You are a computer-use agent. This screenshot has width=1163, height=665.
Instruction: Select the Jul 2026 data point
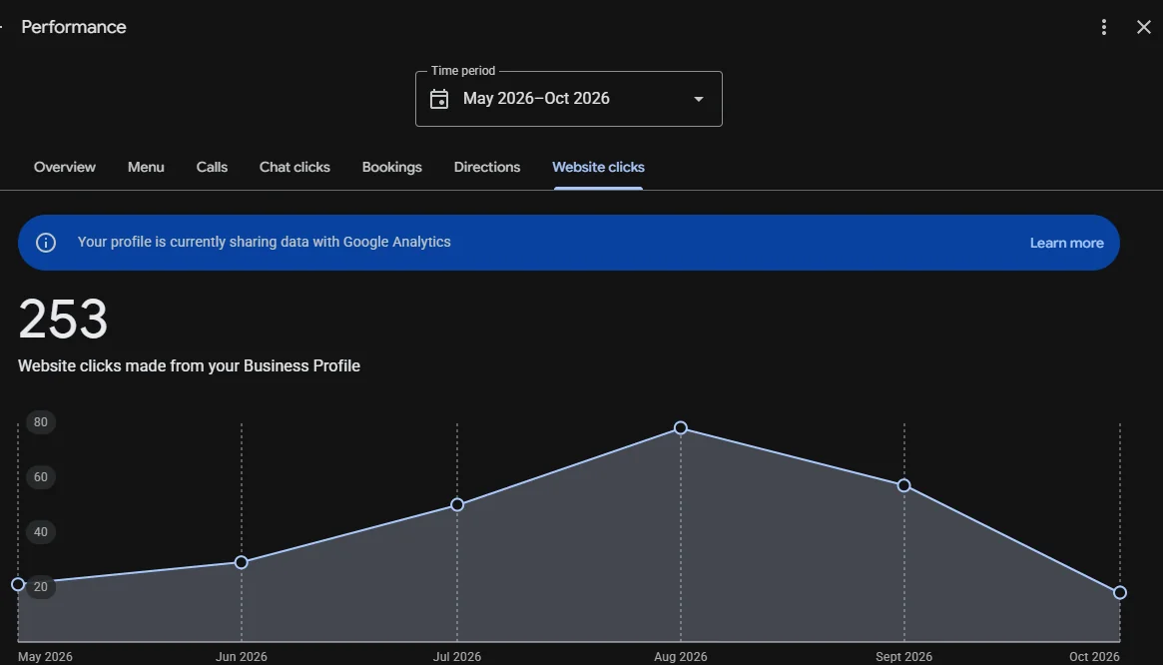click(x=457, y=504)
